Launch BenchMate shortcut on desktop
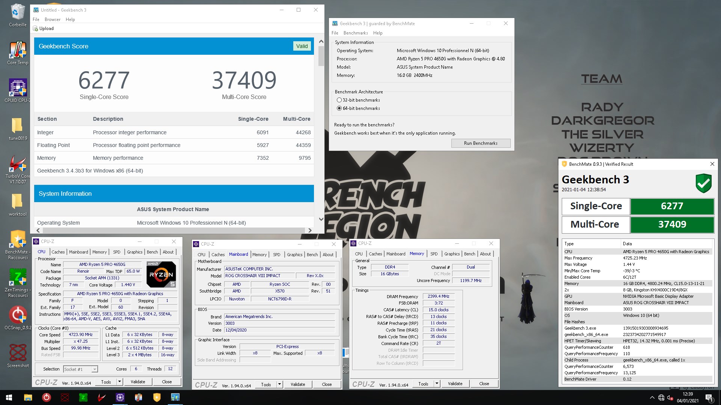Viewport: 721px width, 405px height. [18, 245]
